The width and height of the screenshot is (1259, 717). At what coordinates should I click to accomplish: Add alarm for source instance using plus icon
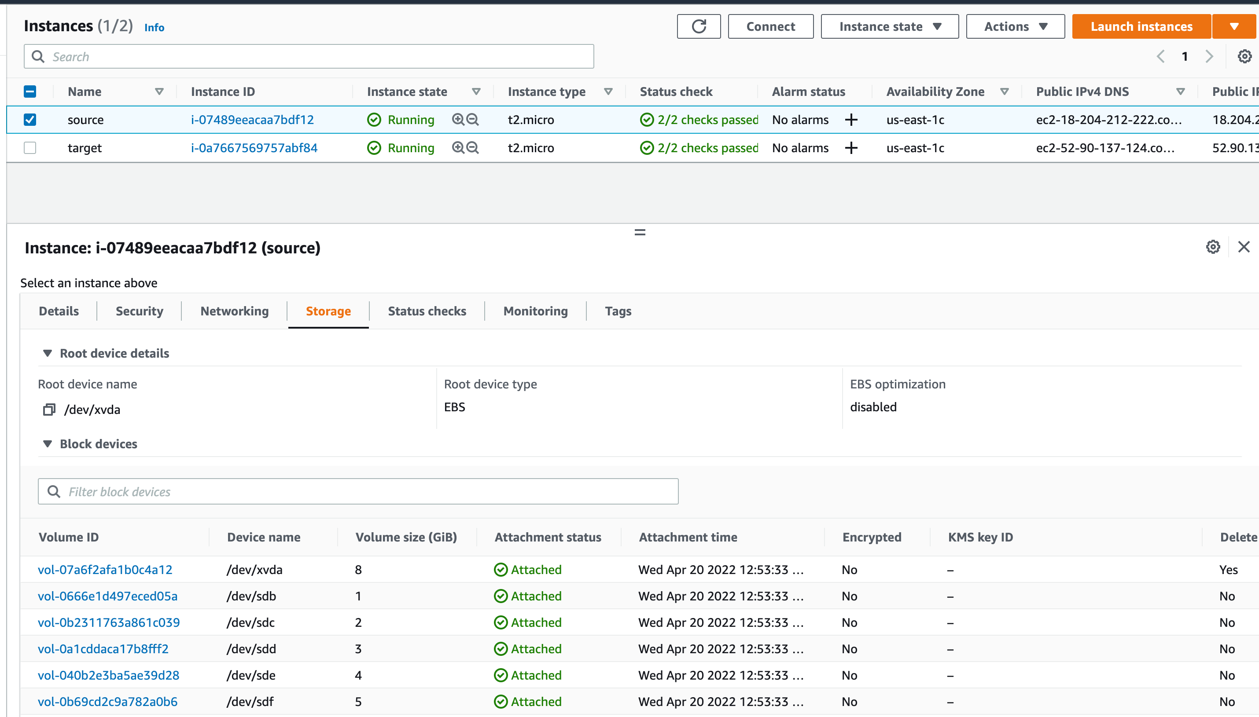852,120
